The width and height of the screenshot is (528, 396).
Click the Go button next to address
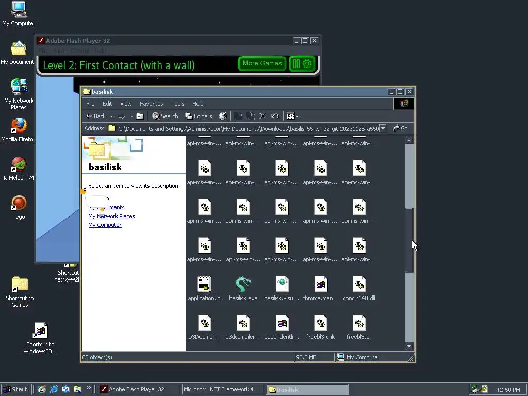pos(400,128)
